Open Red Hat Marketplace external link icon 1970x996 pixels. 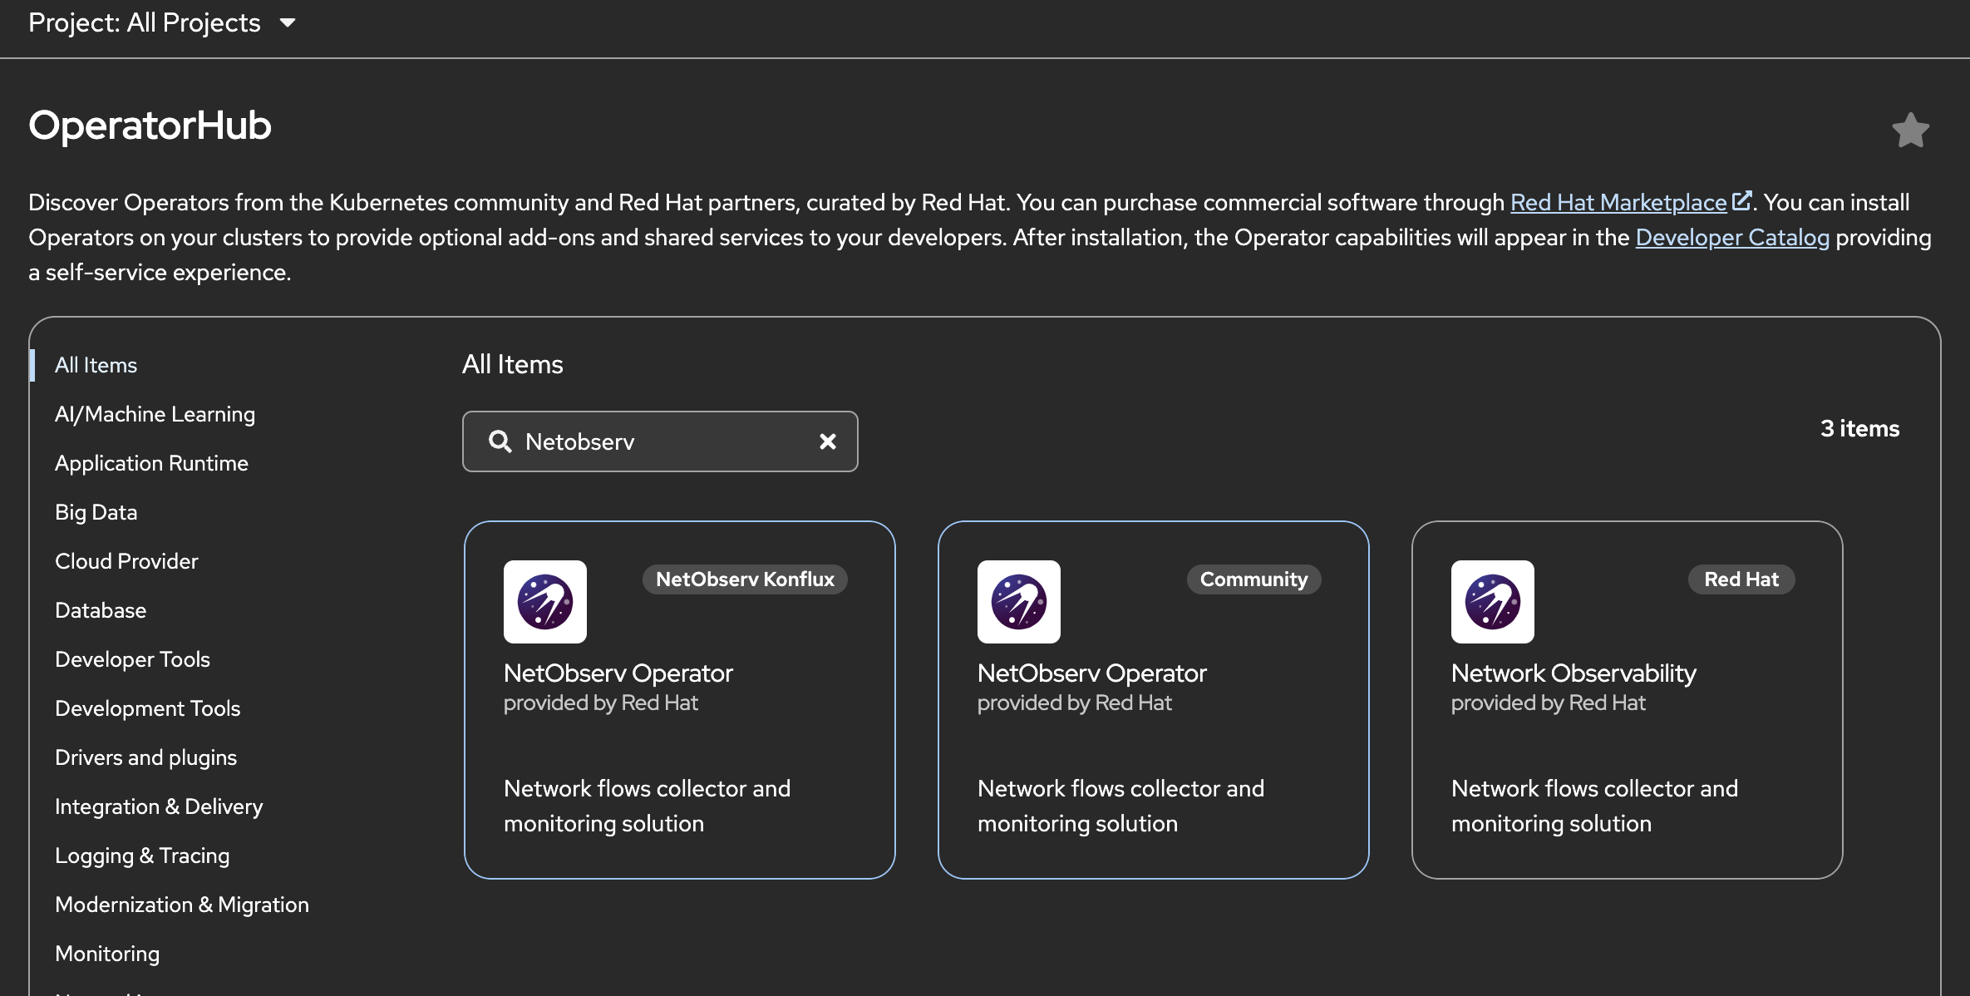pos(1741,201)
